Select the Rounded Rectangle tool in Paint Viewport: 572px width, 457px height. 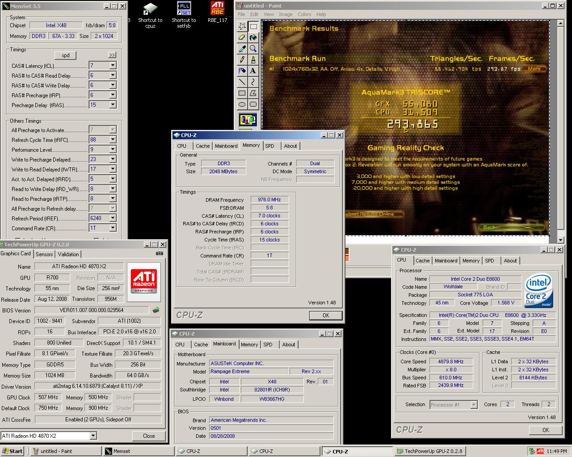(253, 104)
